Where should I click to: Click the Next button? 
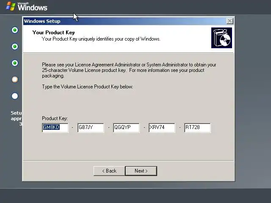point(141,171)
